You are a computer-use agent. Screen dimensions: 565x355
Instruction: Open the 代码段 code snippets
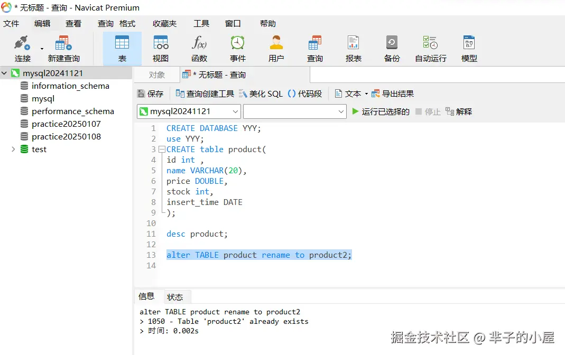305,94
